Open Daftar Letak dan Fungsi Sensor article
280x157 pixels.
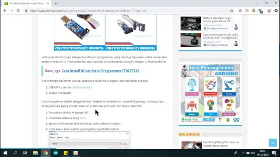(x=219, y=20)
